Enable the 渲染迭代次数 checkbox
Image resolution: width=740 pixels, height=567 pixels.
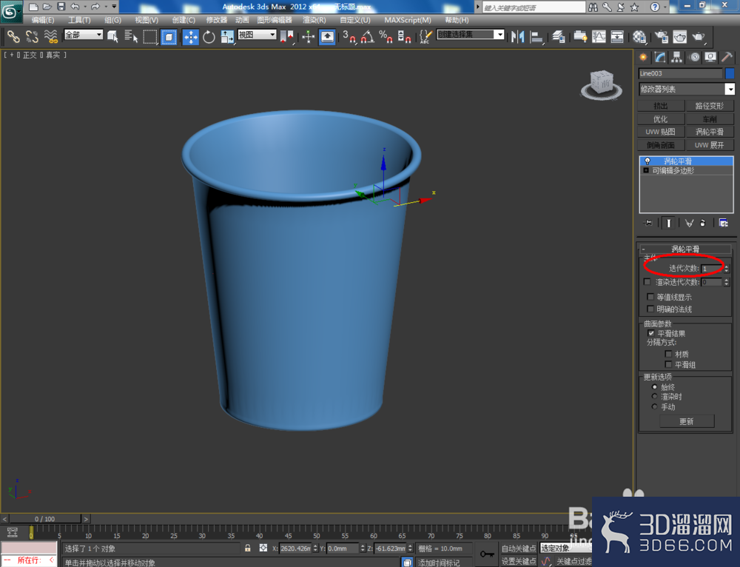pos(647,282)
